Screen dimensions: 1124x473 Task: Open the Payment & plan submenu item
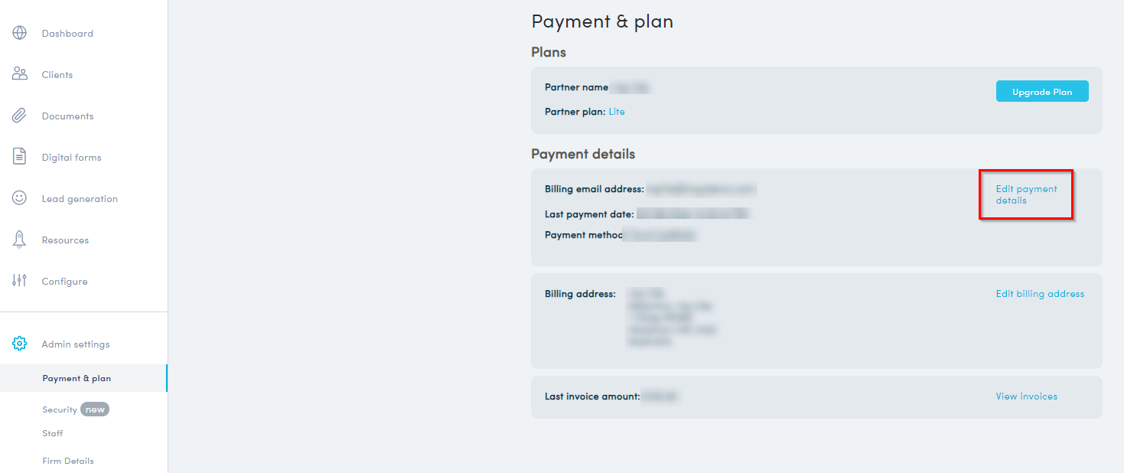click(x=77, y=378)
